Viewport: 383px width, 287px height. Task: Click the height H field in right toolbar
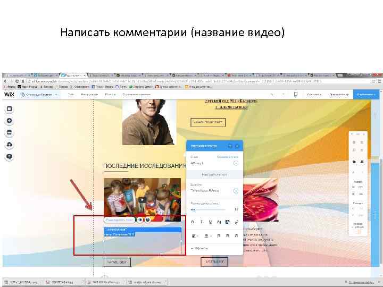click(358, 194)
